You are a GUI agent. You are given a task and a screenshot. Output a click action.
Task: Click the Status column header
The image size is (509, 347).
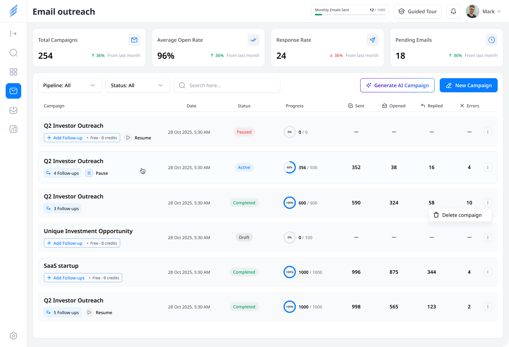click(244, 106)
